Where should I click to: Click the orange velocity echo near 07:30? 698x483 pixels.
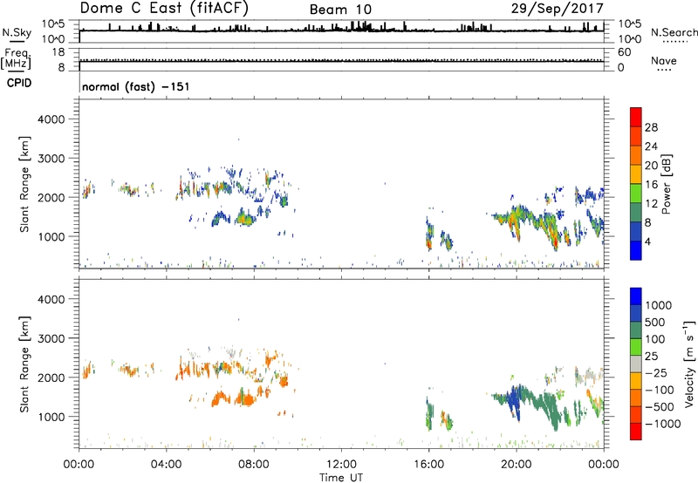pyautogui.click(x=245, y=398)
